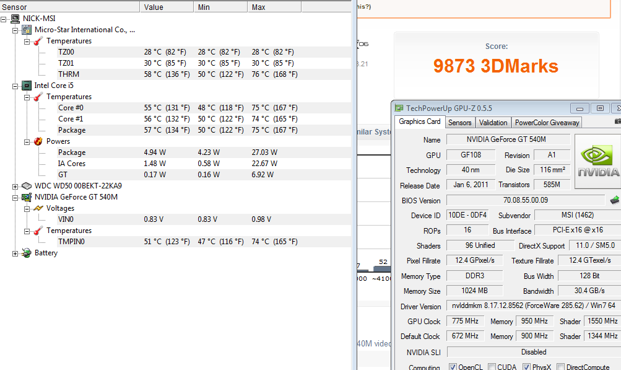Click the WDC hard drive icon
Image resolution: width=621 pixels, height=370 pixels.
27,185
